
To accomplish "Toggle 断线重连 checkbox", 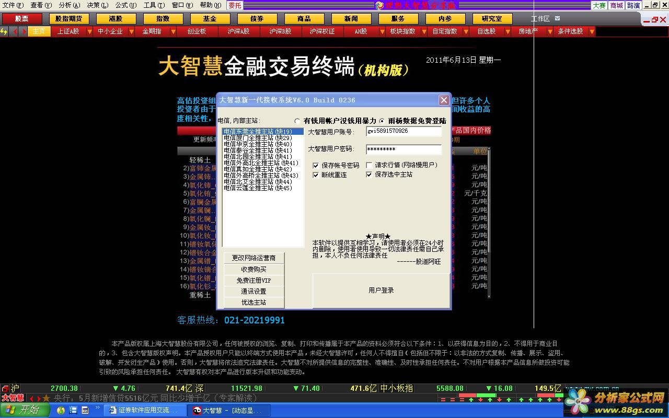I will (x=316, y=175).
